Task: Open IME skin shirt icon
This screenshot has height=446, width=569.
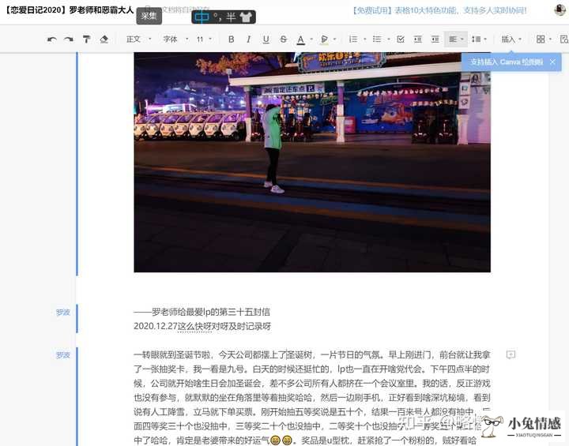Action: [246, 17]
